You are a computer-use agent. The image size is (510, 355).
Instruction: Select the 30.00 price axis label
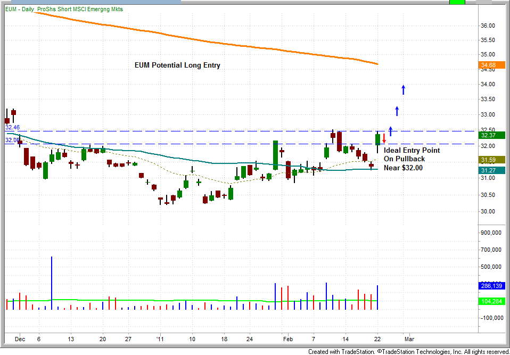tap(488, 212)
